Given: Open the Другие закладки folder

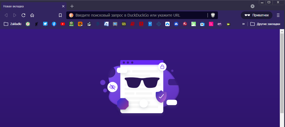Looking at the screenshot, I should tap(265, 24).
